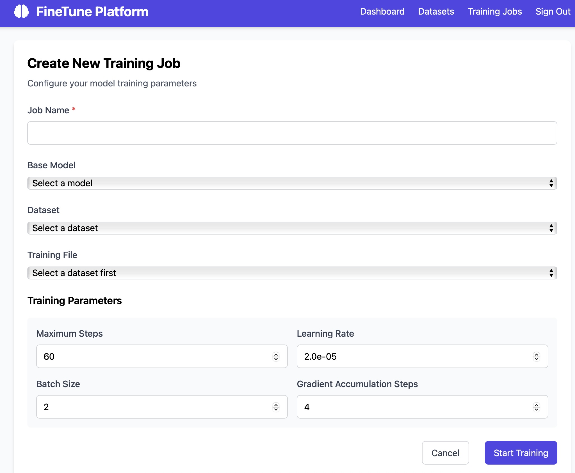This screenshot has height=473, width=575.
Task: Cancel creating the training job
Action: (445, 453)
